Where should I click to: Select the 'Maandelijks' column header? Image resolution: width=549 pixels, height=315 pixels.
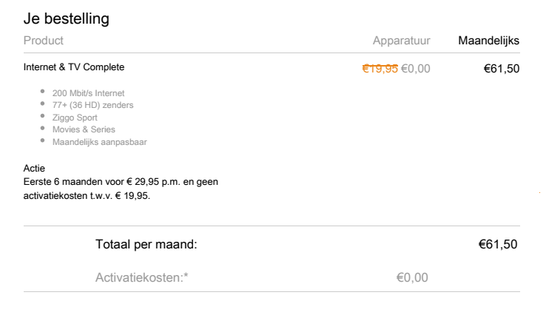click(488, 40)
